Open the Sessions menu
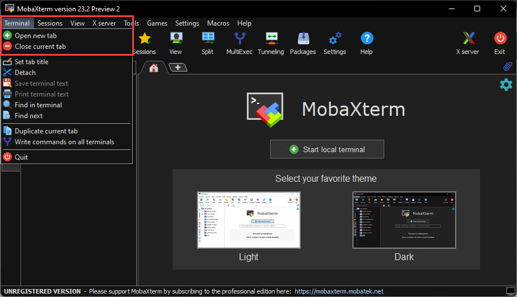517x297 pixels. 50,23
